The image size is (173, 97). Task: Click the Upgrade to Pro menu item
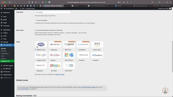[x=7, y=61]
